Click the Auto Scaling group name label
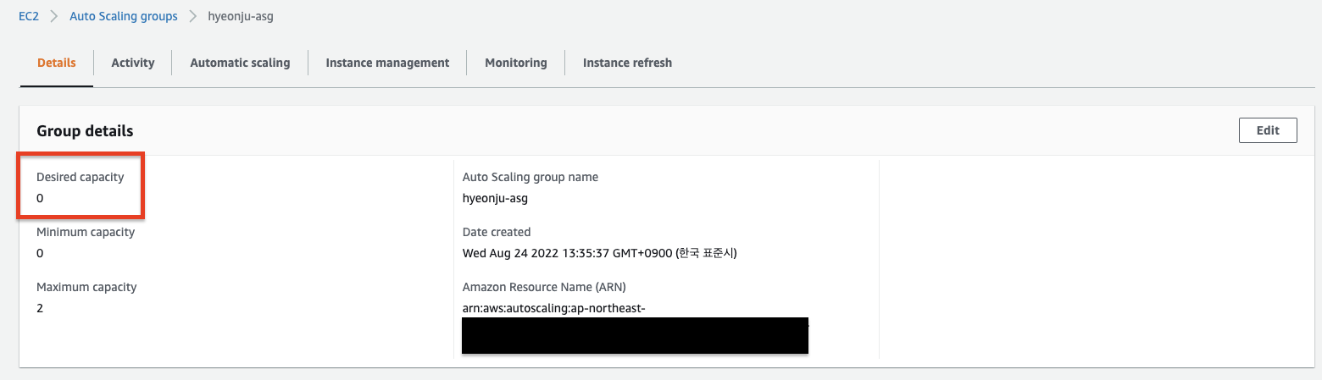The image size is (1322, 380). tap(530, 177)
